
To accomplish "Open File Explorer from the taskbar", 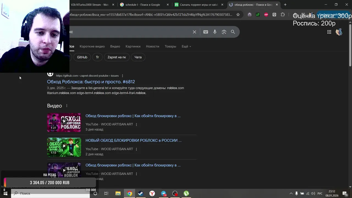I will (x=118, y=193).
